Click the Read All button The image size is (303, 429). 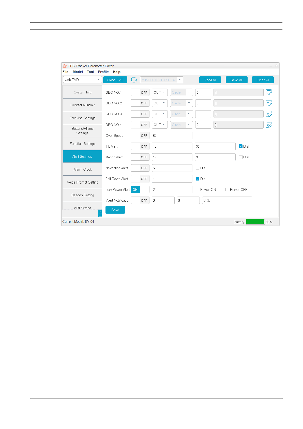210,80
